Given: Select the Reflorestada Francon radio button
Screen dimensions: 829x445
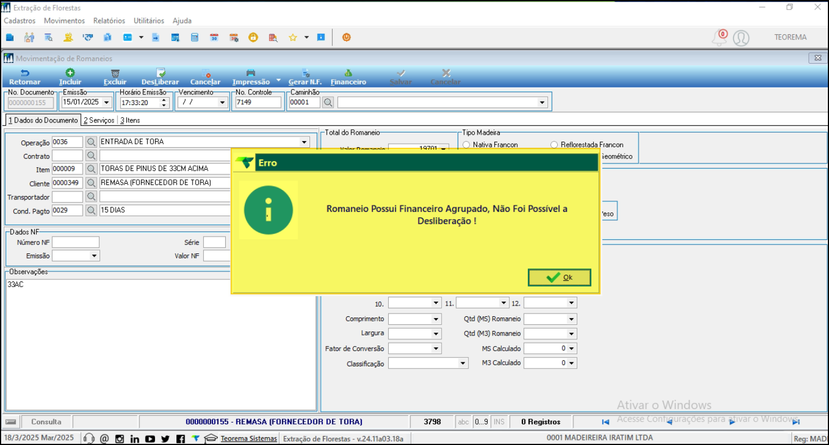Looking at the screenshot, I should (x=555, y=144).
